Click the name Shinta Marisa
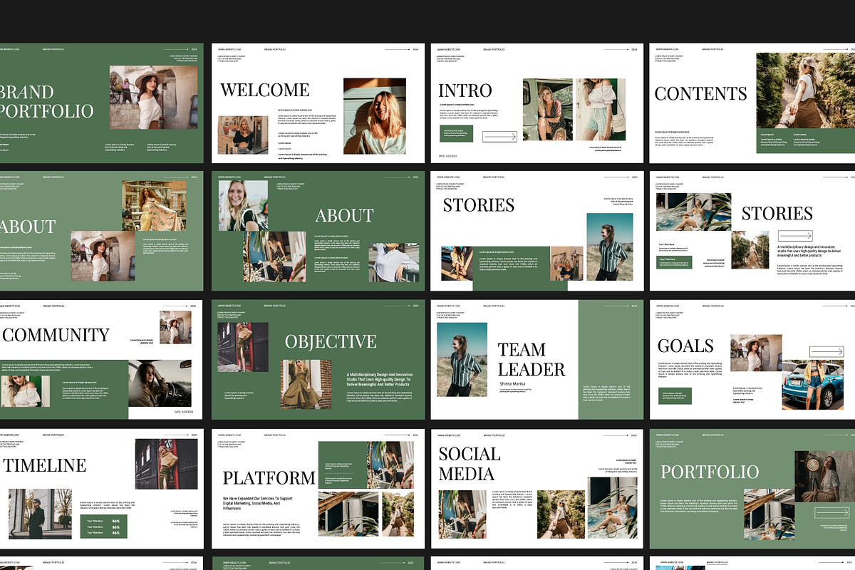The height and width of the screenshot is (570, 855). click(x=513, y=384)
